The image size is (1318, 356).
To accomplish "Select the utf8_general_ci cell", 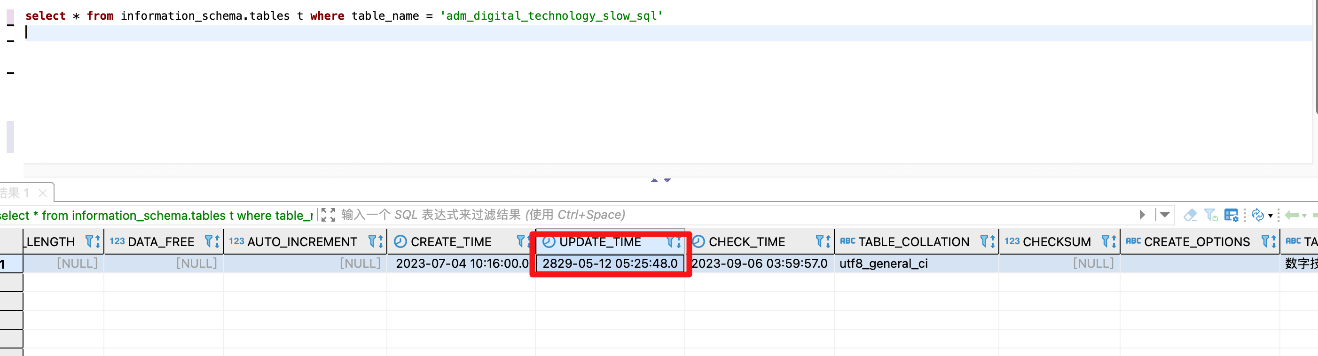I will pyautogui.click(x=883, y=263).
